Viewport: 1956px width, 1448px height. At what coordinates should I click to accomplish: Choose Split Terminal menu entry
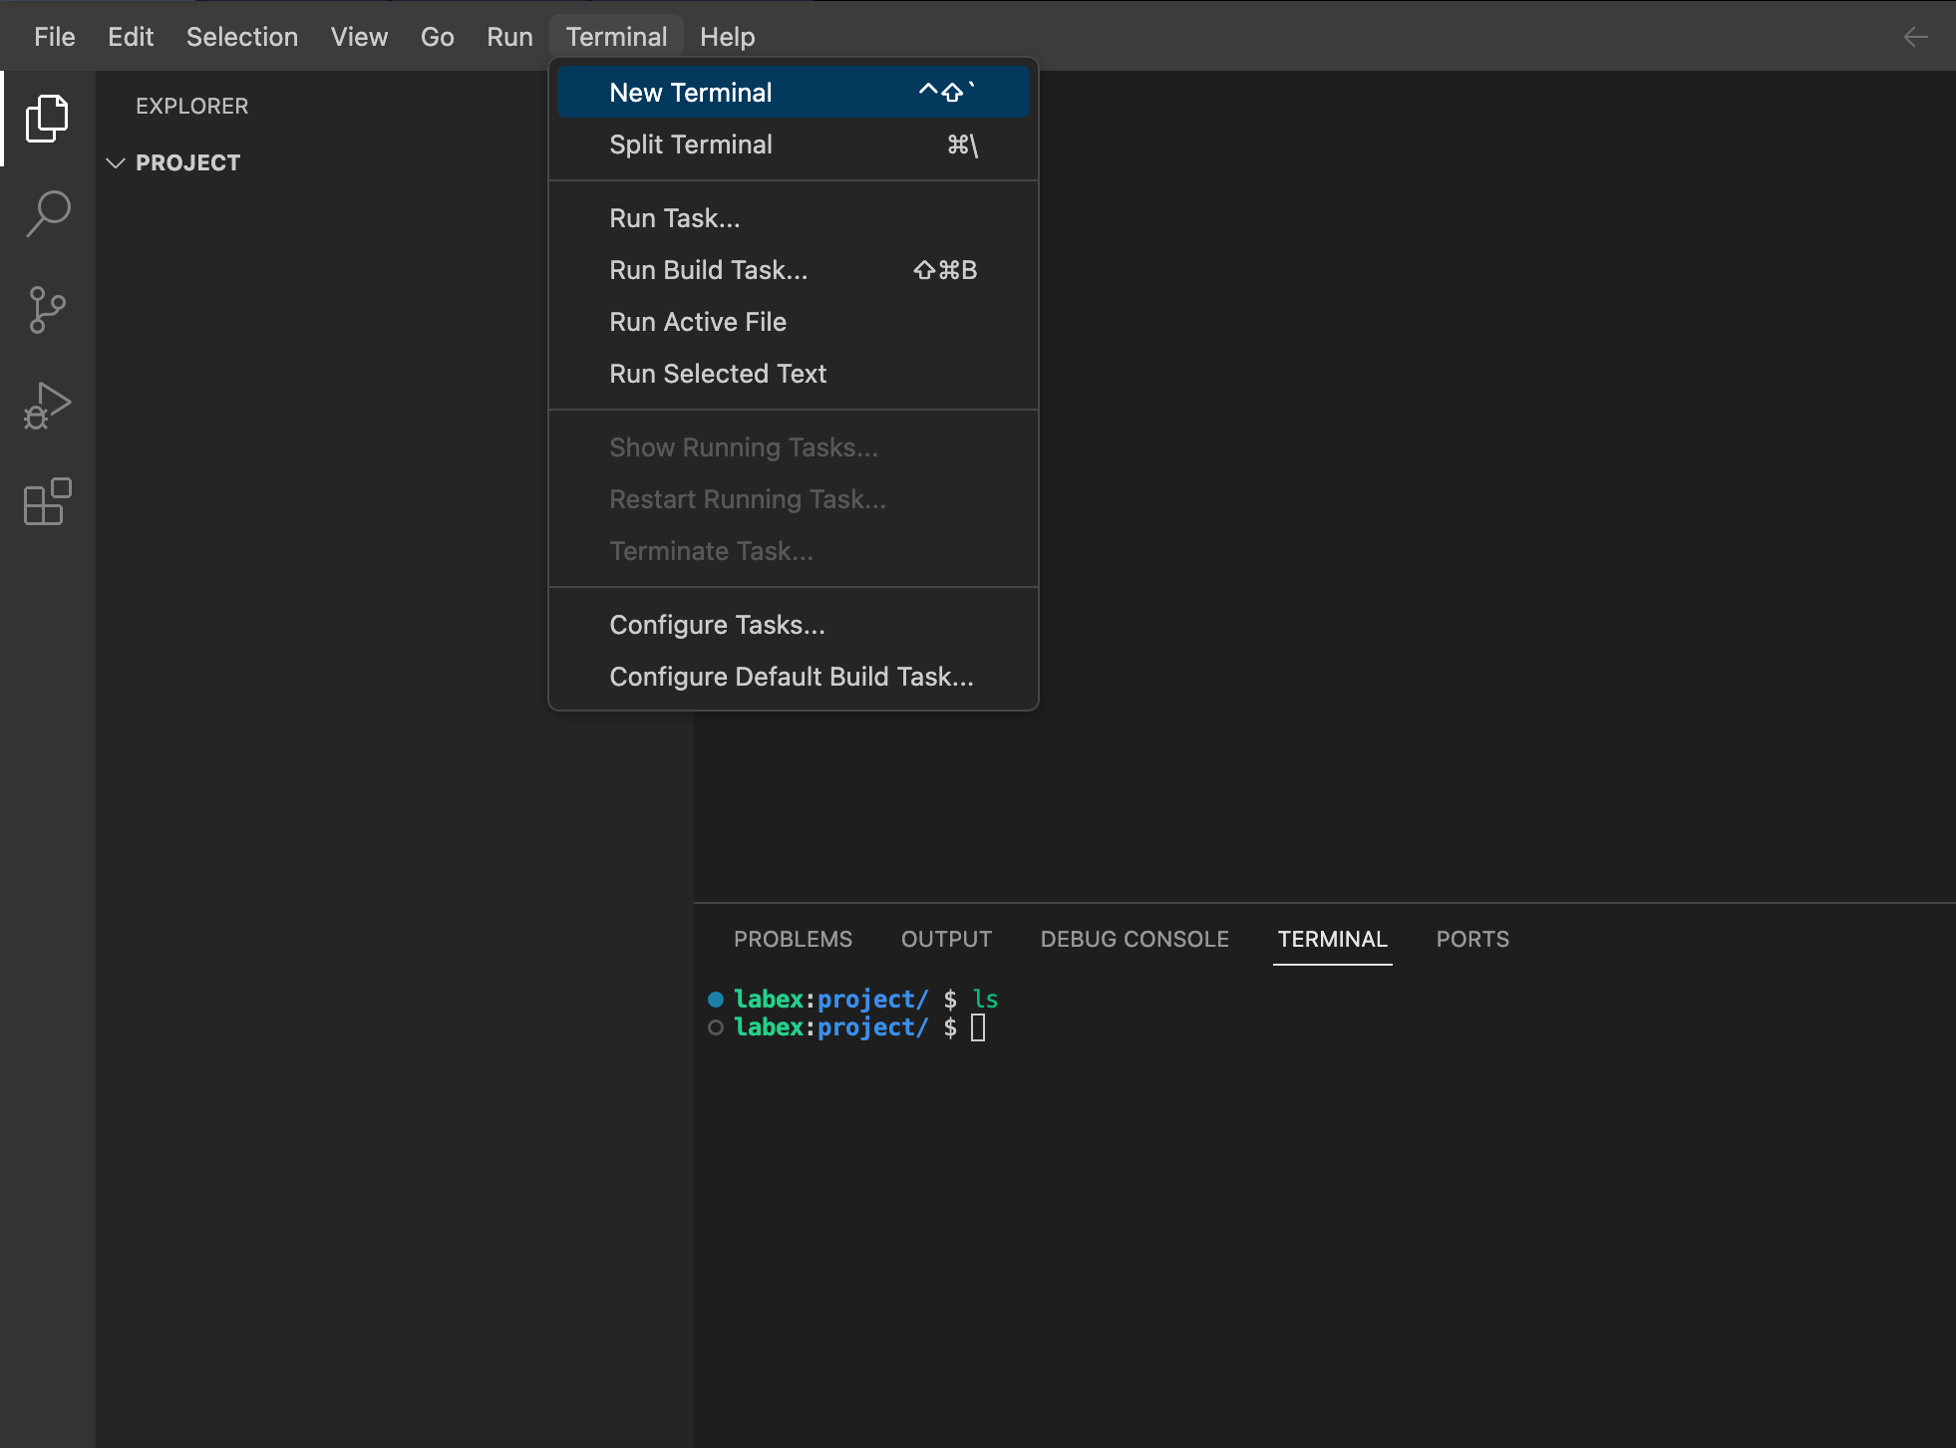690,145
